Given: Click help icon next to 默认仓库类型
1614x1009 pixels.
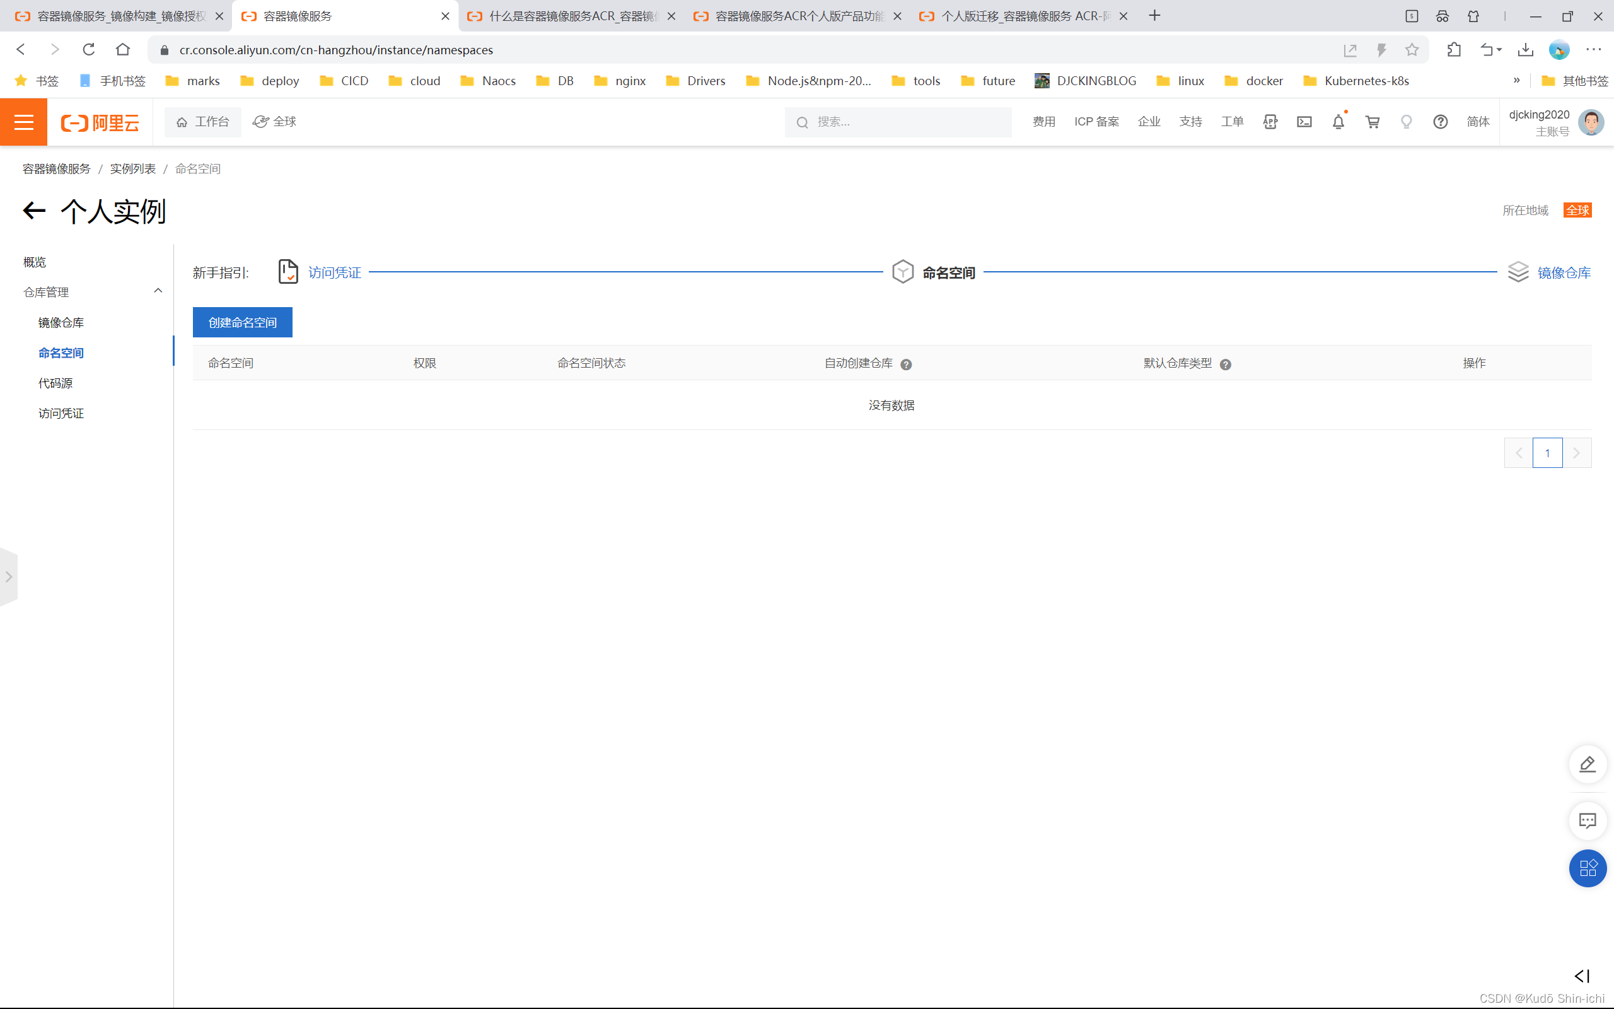Looking at the screenshot, I should pyautogui.click(x=1225, y=365).
